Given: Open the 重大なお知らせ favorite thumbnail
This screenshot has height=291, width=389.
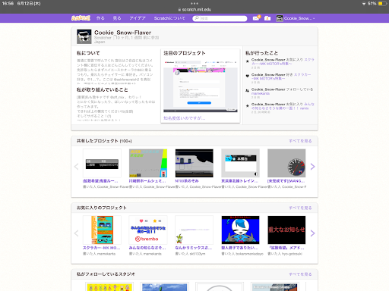Looking at the screenshot, I should pos(286,230).
